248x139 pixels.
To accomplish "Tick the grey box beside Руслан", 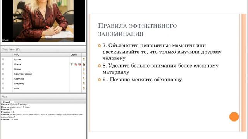I will point(3,59).
